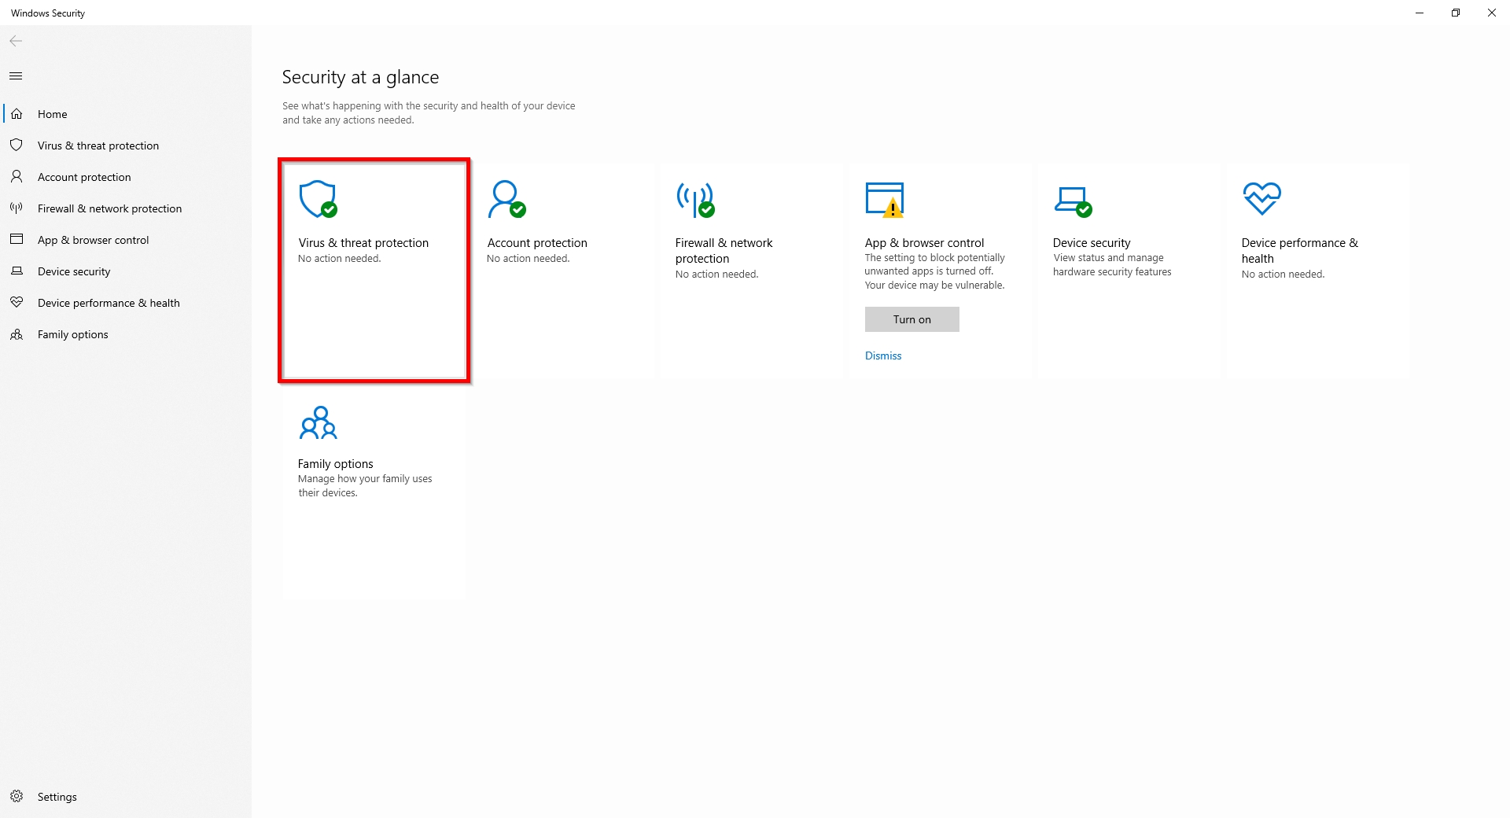Click 'No action needed.' under Firewall & network protection
Viewport: 1510px width, 818px height.
point(716,275)
